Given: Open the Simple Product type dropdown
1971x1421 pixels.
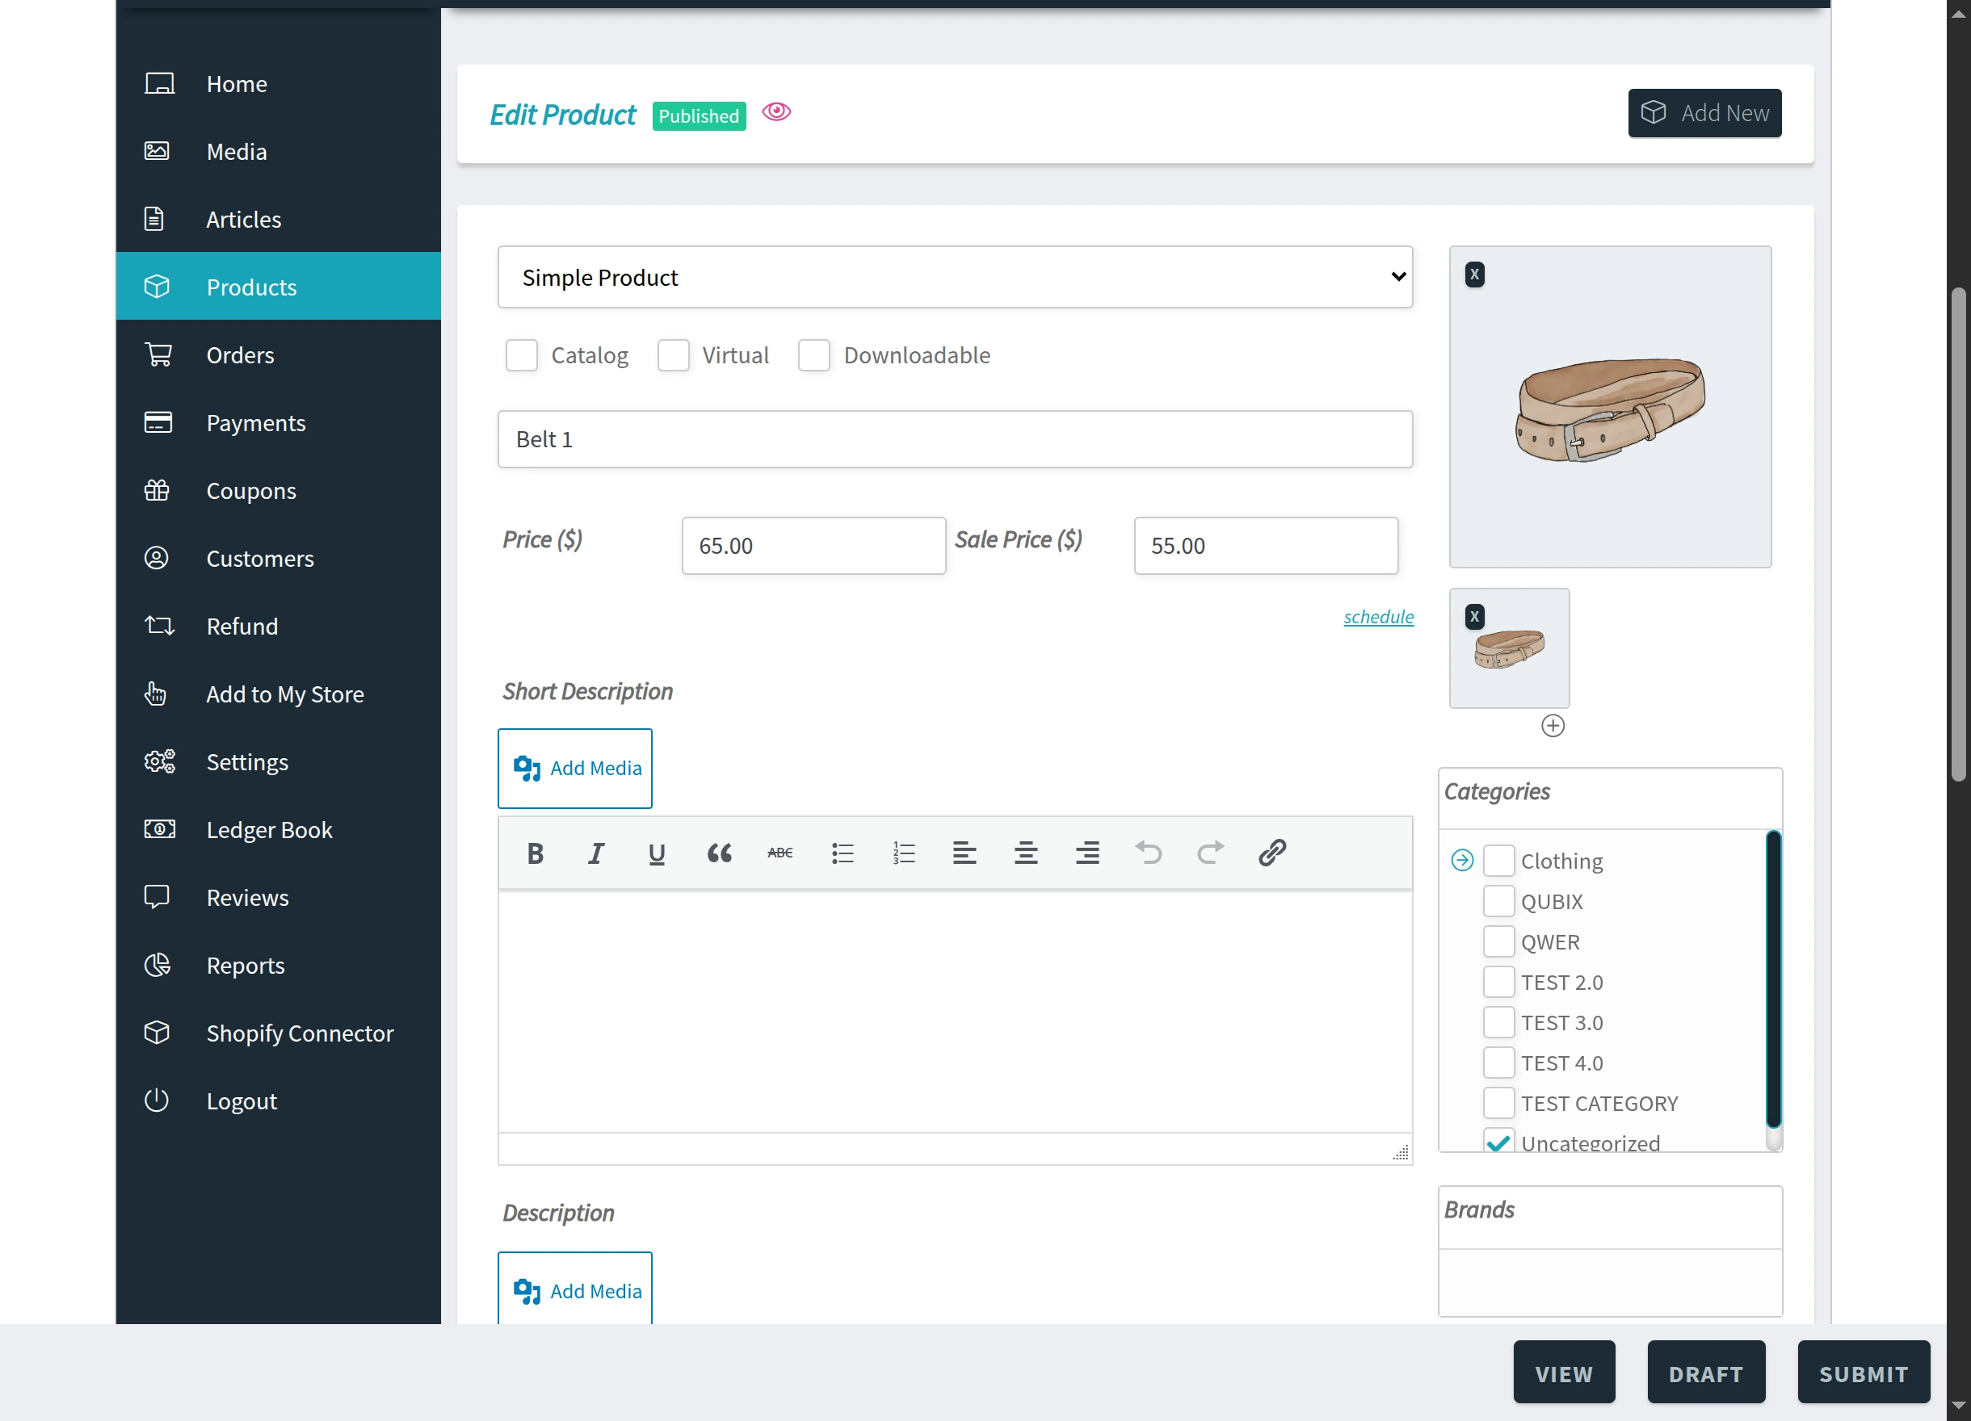Looking at the screenshot, I should (955, 277).
